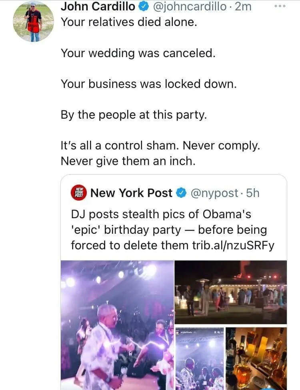View the liquor bottles photo
The height and width of the screenshot is (390, 300).
[x=256, y=358]
